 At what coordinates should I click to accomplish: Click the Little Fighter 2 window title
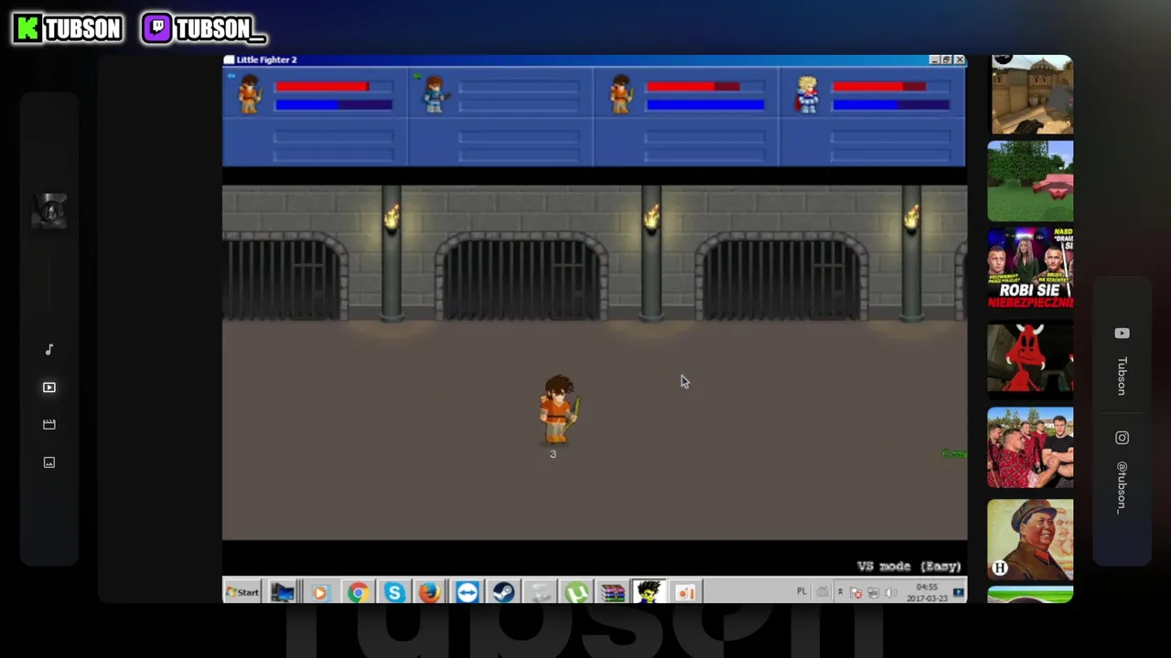pos(266,59)
